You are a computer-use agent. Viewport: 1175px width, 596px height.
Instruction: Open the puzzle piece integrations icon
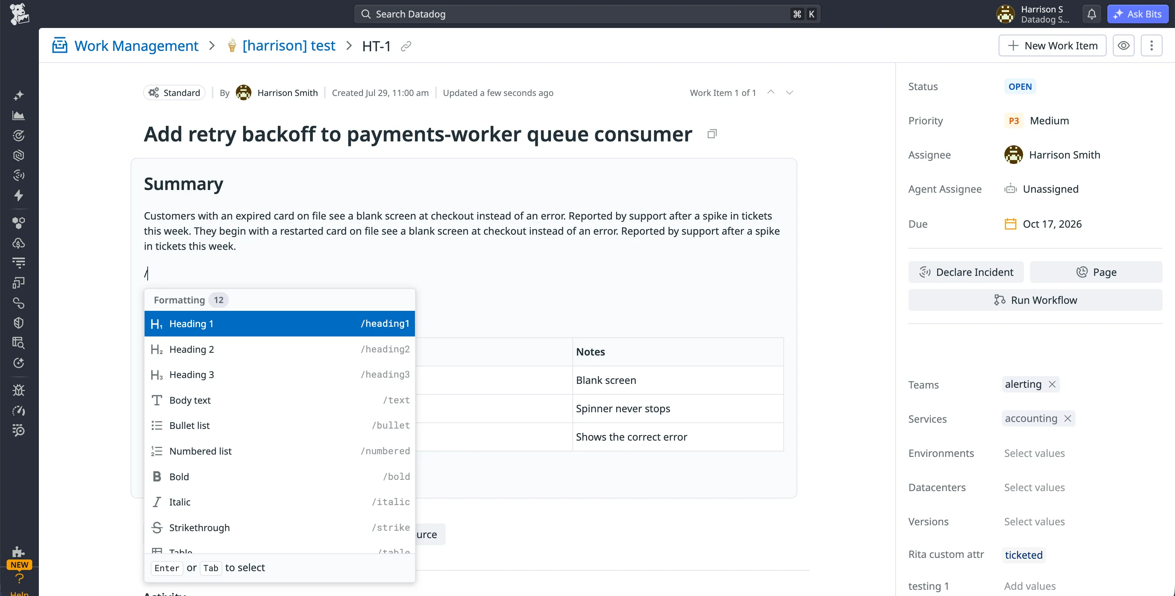coord(19,552)
